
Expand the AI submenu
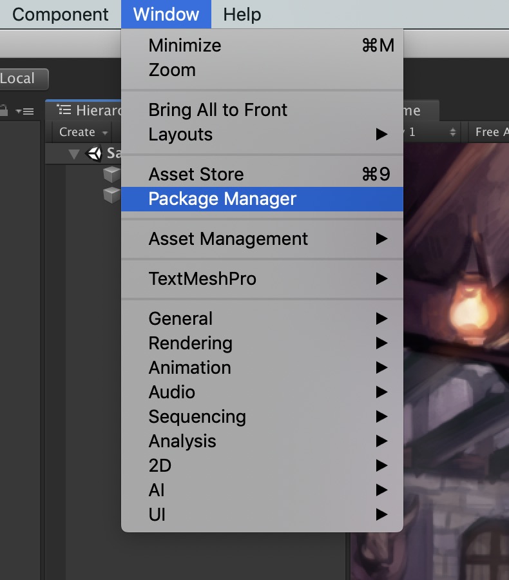262,490
